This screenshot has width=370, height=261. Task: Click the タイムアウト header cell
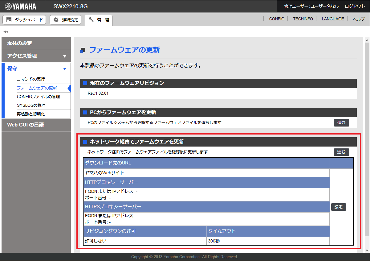(x=268, y=231)
